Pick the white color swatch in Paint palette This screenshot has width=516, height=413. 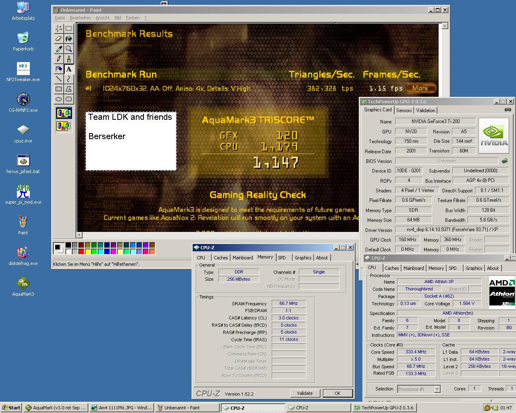(68, 252)
